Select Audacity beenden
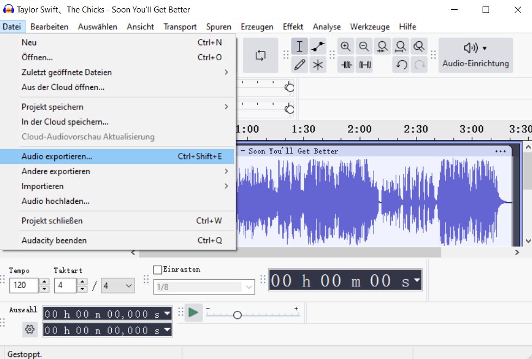This screenshot has width=532, height=359. [117, 240]
